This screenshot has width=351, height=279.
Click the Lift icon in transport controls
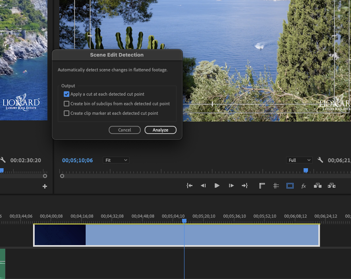point(318,185)
